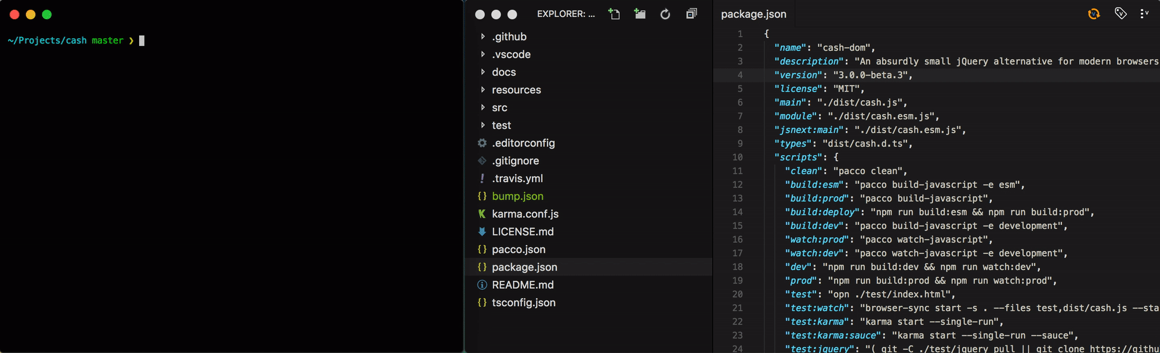The image size is (1160, 353).
Task: Click the markdown icon beside LICENSE.md
Action: click(x=482, y=231)
